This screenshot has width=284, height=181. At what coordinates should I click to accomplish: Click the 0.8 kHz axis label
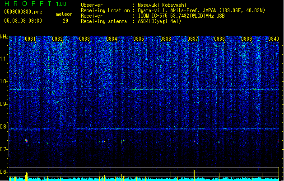pyautogui.click(x=4, y=127)
